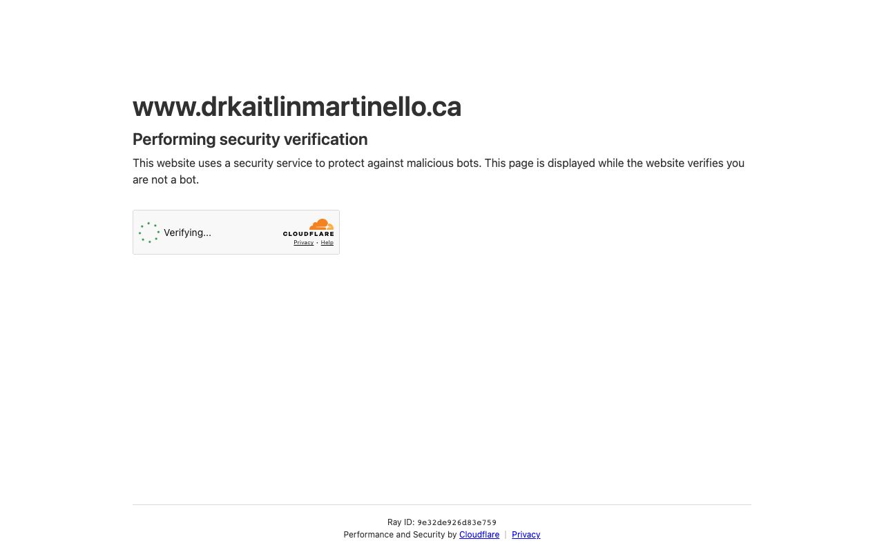This screenshot has width=884, height=552.
Task: Click the Ray ID: label in the footer
Action: pyautogui.click(x=401, y=522)
